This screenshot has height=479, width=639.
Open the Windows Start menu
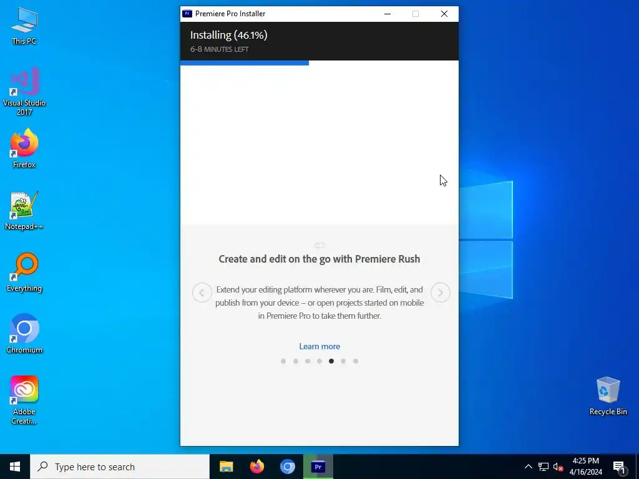pos(15,467)
